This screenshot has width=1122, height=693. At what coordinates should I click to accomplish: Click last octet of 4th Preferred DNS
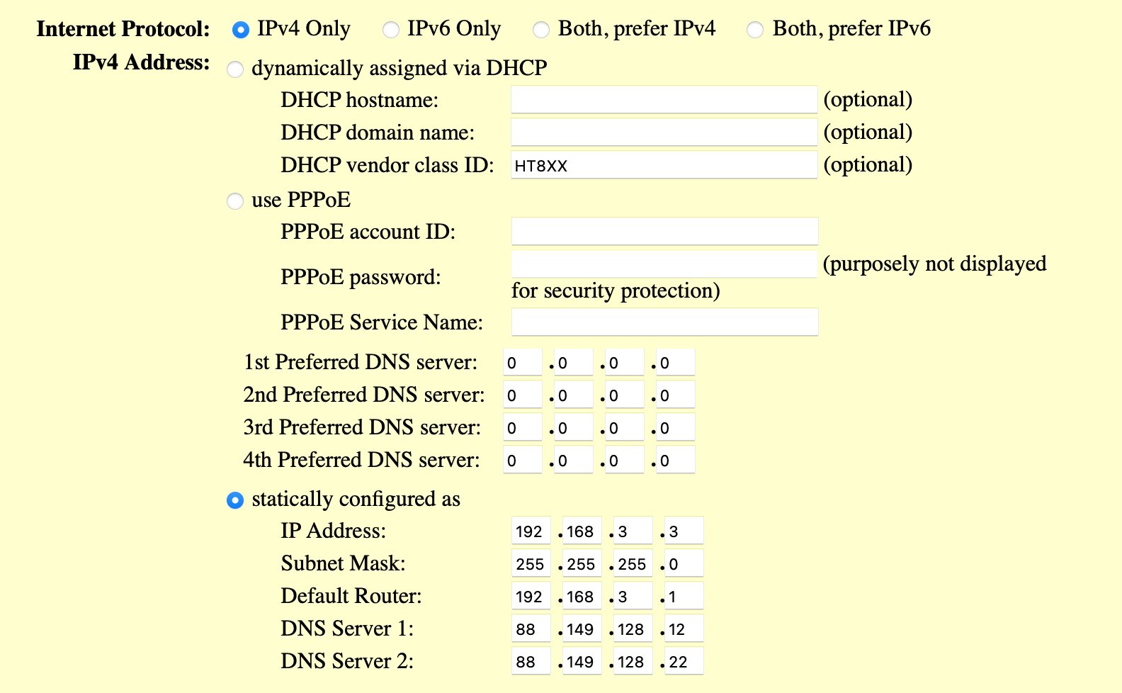(x=675, y=461)
